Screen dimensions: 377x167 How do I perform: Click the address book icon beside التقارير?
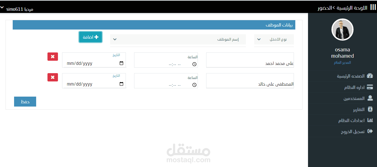(x=370, y=109)
